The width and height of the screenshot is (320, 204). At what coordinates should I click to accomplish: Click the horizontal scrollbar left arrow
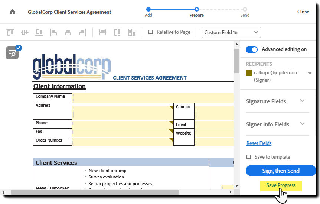3,192
